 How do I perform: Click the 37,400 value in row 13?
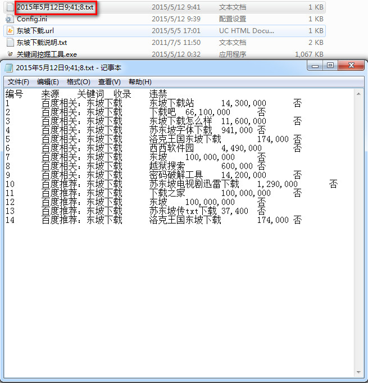pos(235,211)
